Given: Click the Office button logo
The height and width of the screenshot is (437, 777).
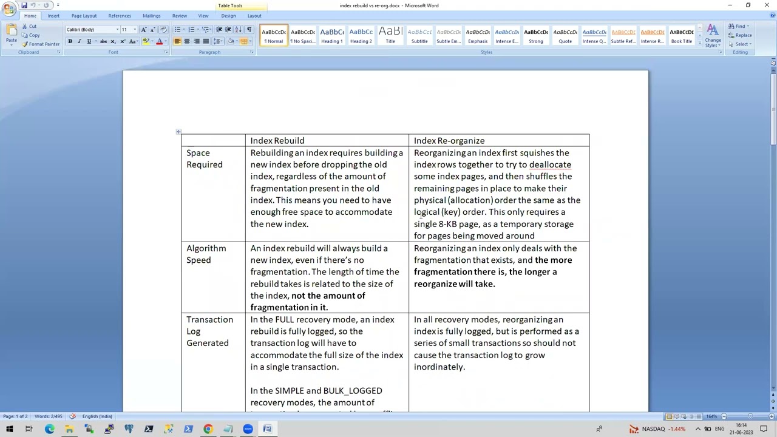Looking at the screenshot, I should (8, 8).
